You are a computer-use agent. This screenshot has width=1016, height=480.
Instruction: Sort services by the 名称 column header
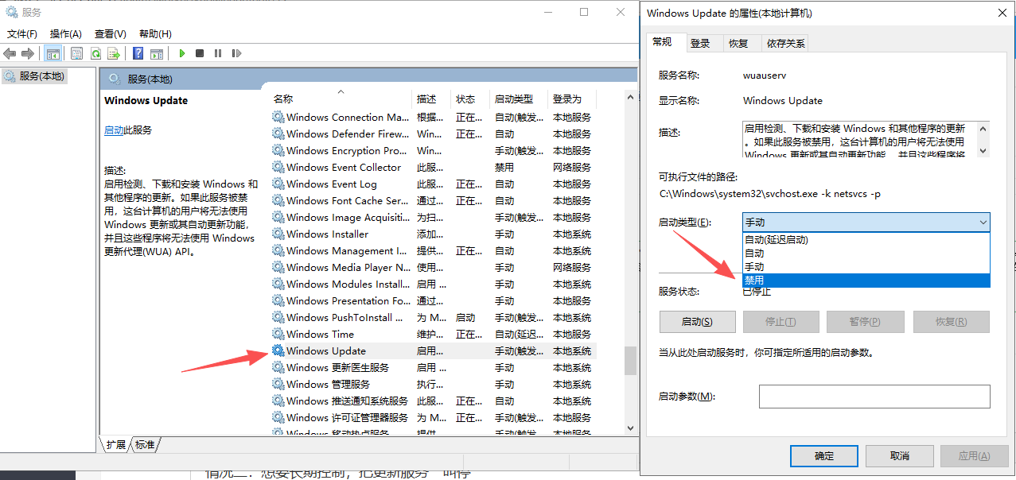click(341, 99)
